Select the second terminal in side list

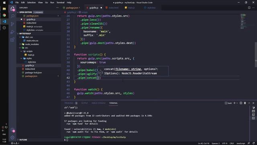point(253,111)
